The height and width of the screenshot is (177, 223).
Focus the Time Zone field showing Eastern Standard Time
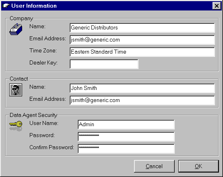142,52
